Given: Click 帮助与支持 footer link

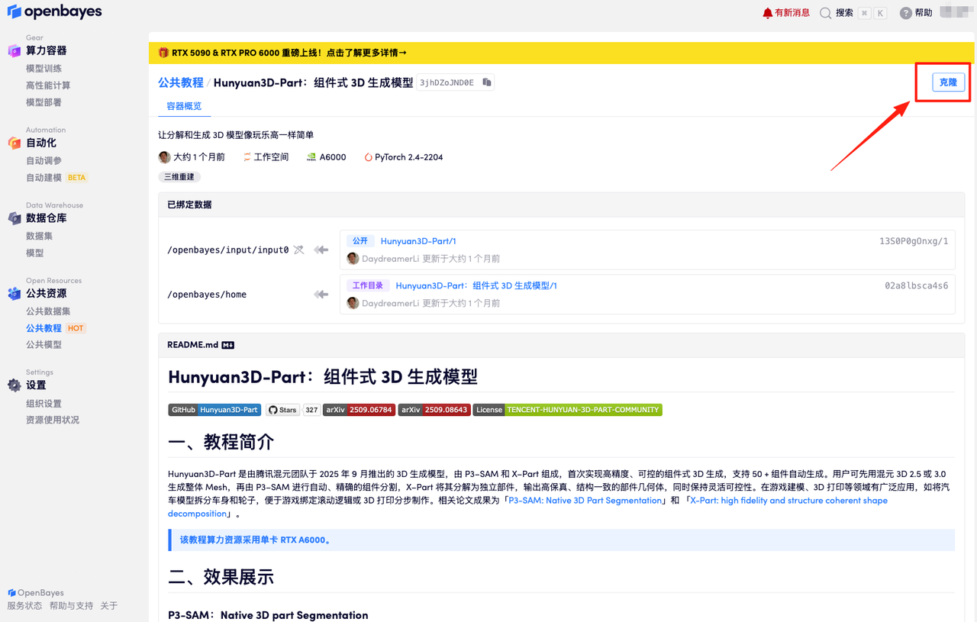Looking at the screenshot, I should tap(71, 606).
